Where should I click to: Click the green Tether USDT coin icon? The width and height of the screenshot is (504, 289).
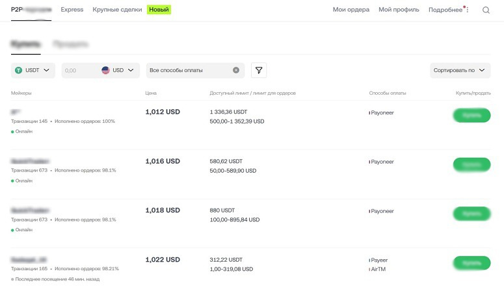pos(18,70)
